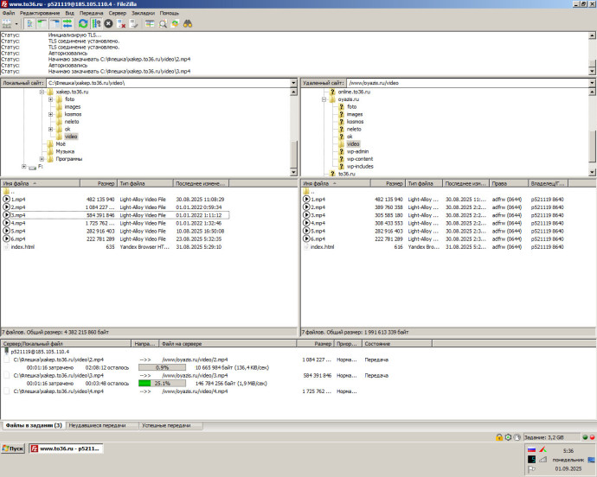This screenshot has height=477, width=597.
Task: Expand the F: drive tree node
Action: (x=23, y=167)
